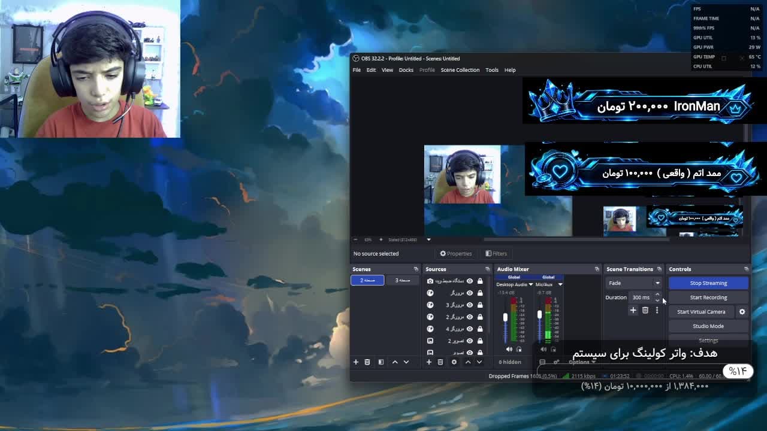Image resolution: width=767 pixels, height=431 pixels.
Task: Enable Studio Mode
Action: [708, 326]
